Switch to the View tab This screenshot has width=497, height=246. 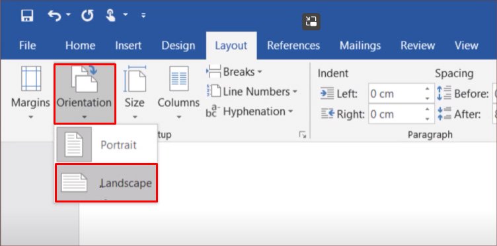click(x=466, y=46)
